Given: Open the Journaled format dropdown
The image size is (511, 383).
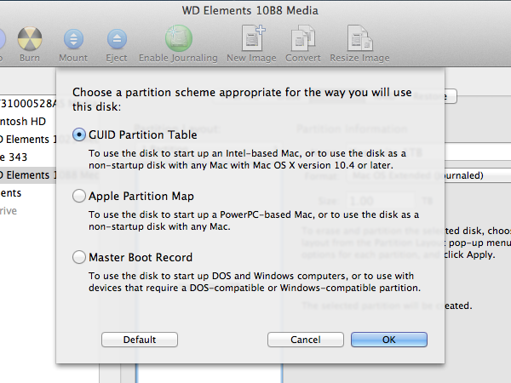Looking at the screenshot, I should click(475, 175).
